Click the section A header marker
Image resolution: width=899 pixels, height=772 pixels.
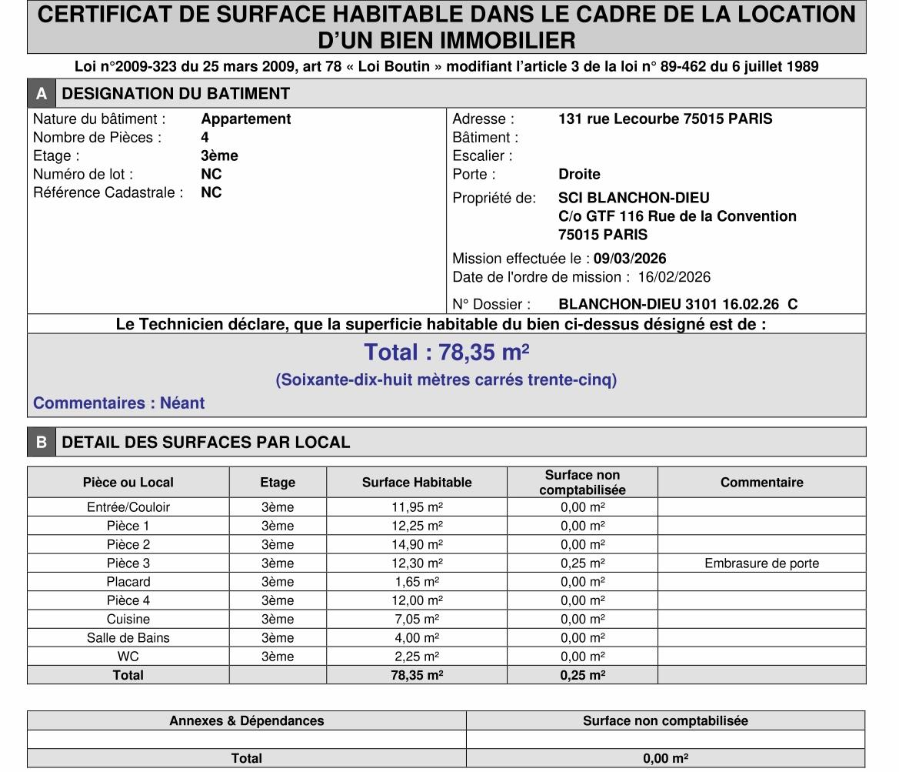(40, 94)
